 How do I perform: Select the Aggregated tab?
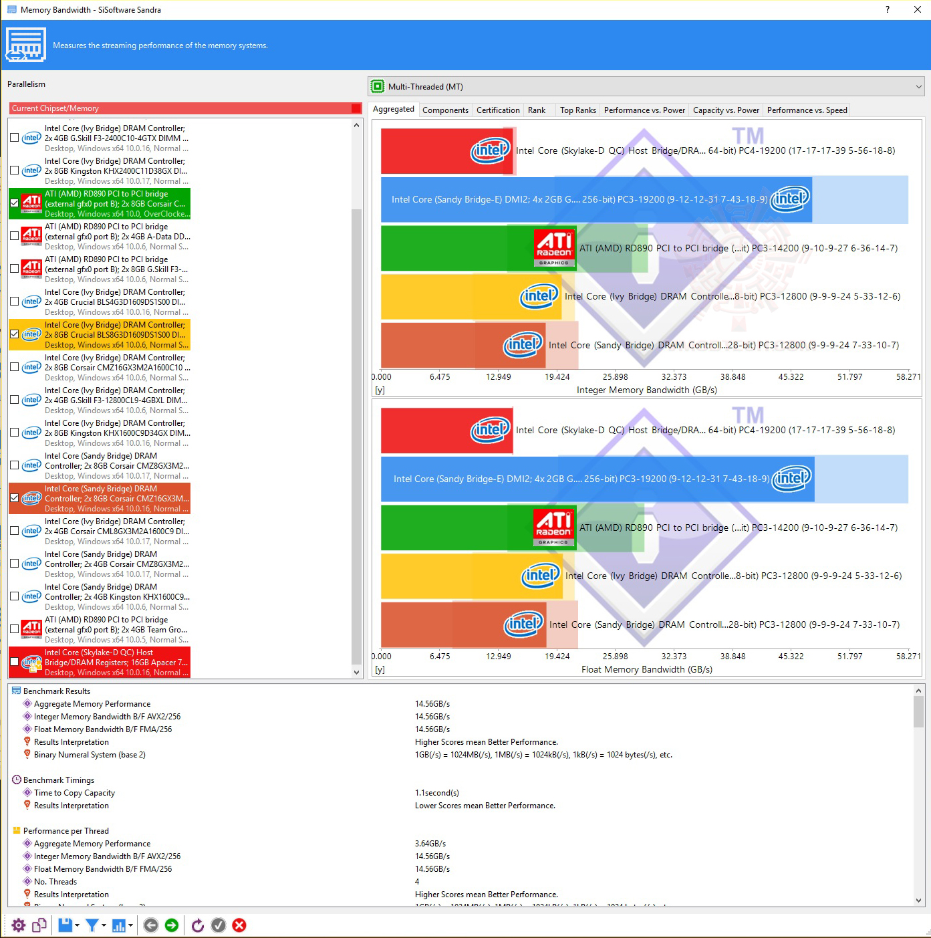394,109
